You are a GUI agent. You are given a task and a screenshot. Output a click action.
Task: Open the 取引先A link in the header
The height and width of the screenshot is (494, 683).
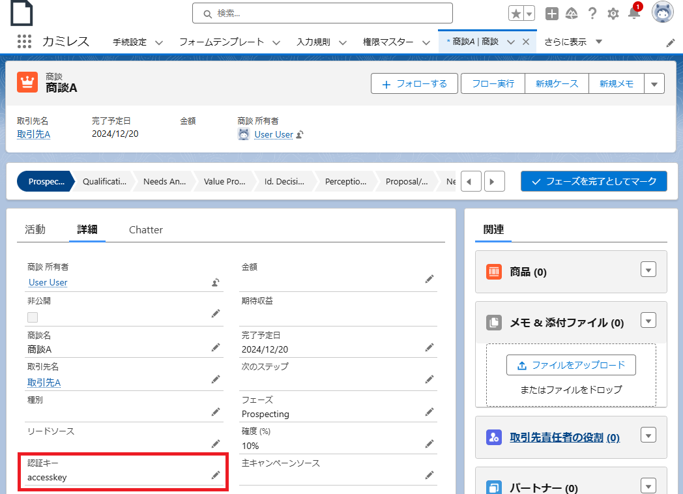pos(33,135)
